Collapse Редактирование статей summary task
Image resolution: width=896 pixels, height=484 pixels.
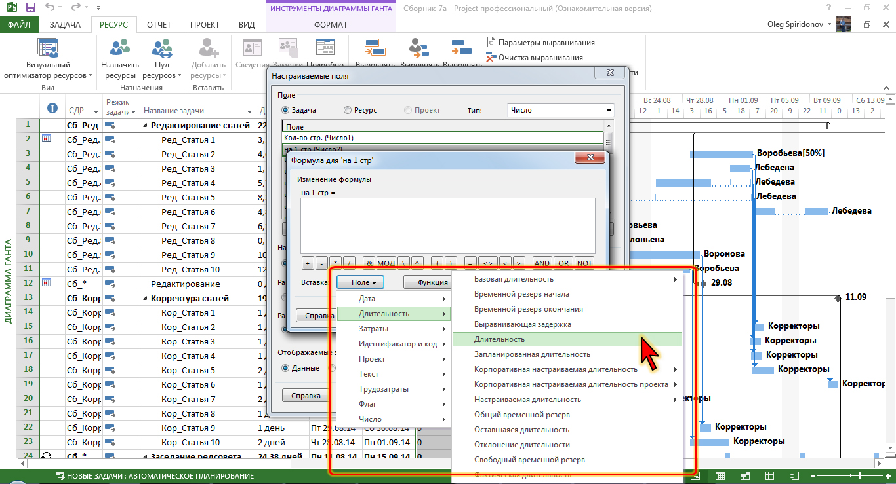[146, 126]
